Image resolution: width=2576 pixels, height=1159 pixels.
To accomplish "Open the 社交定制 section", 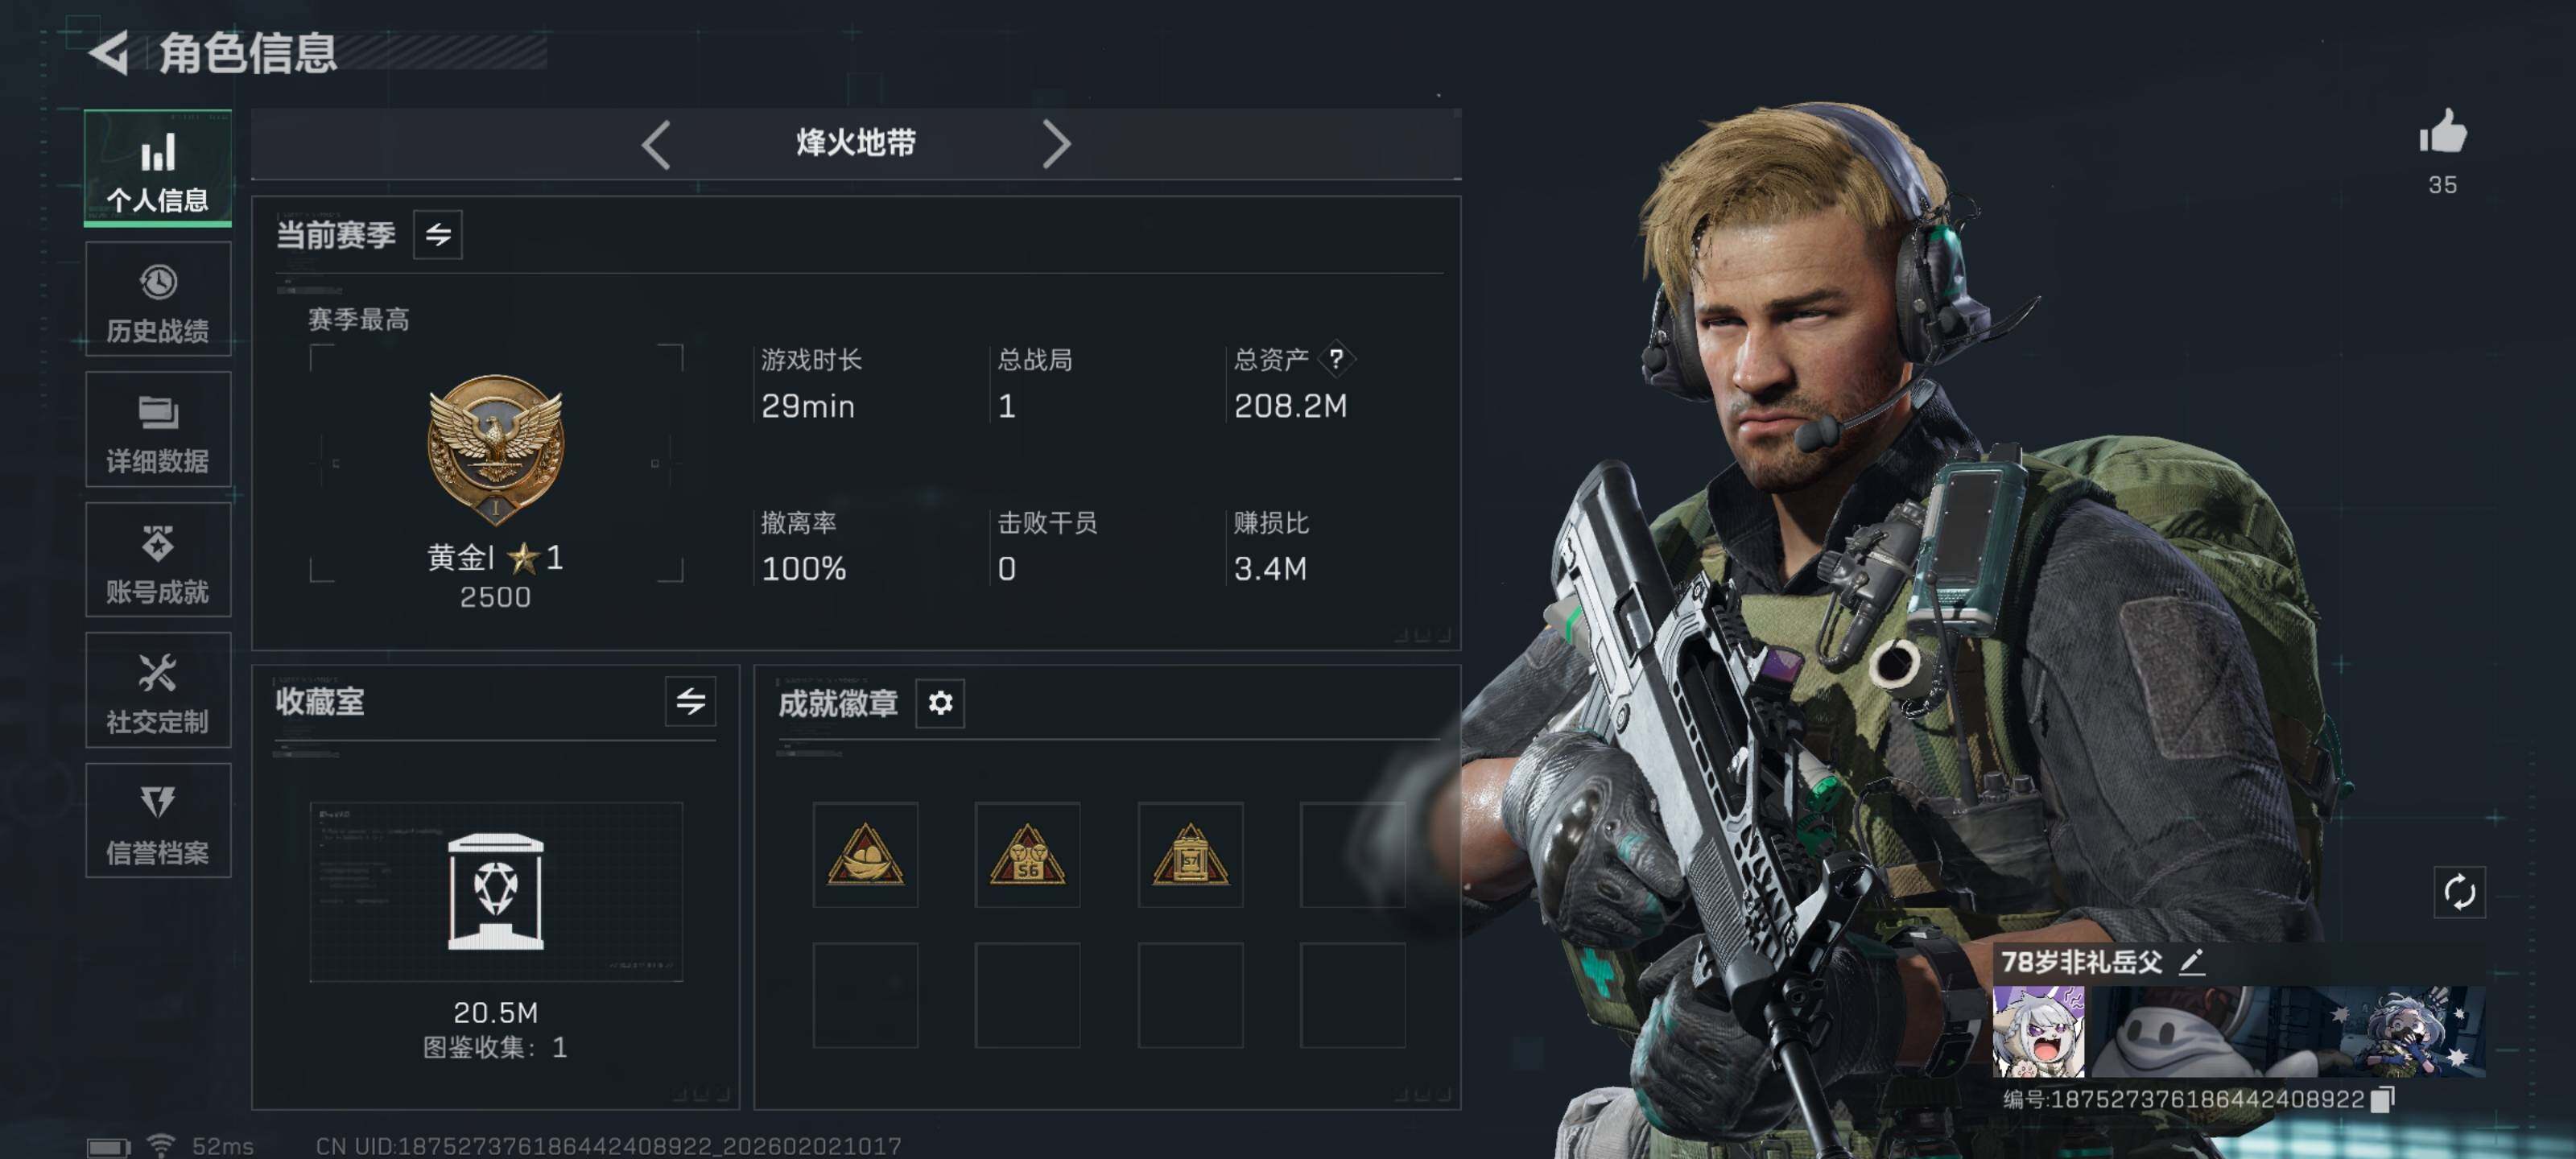I will [x=158, y=690].
